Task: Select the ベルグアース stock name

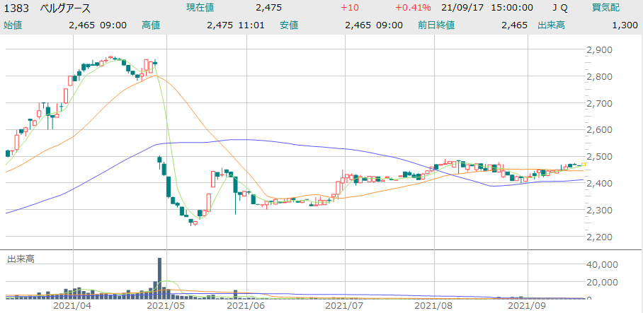Action: (68, 8)
